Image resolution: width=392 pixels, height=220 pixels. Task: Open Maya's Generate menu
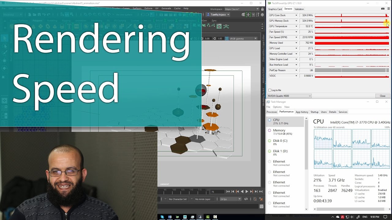pos(166,8)
